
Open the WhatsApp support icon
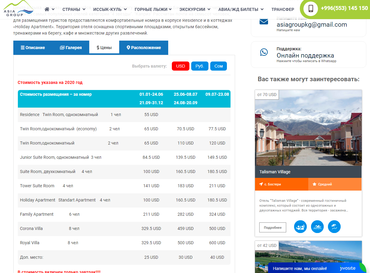coord(264,52)
